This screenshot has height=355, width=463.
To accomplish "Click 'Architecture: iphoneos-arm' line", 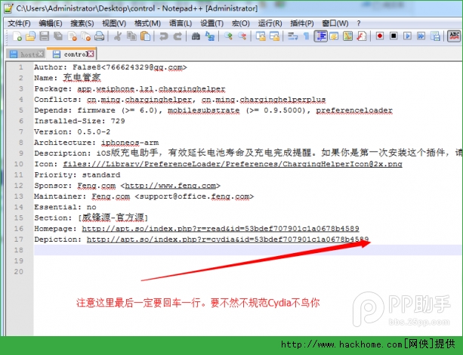I will [96, 143].
